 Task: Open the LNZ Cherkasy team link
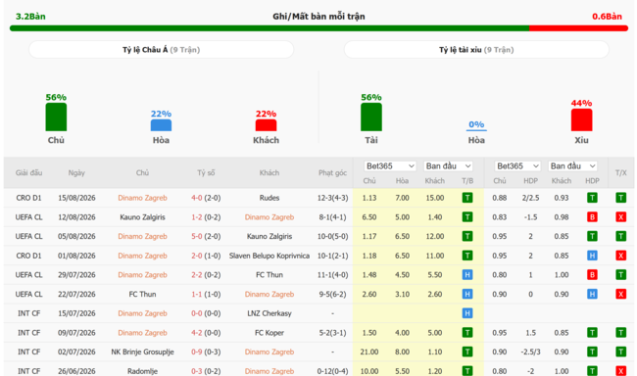click(269, 313)
